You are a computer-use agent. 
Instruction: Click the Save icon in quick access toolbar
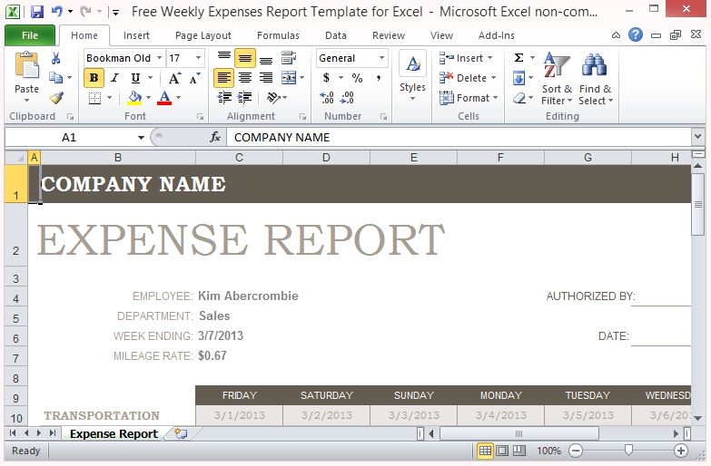[x=37, y=12]
